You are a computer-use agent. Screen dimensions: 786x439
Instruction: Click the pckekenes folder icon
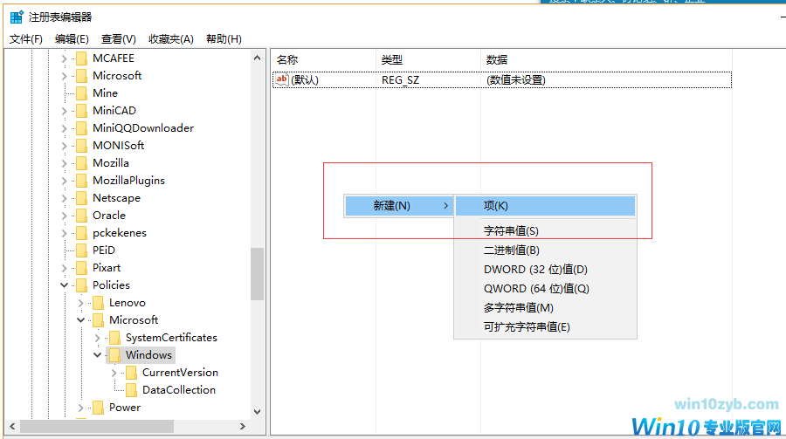(x=82, y=233)
